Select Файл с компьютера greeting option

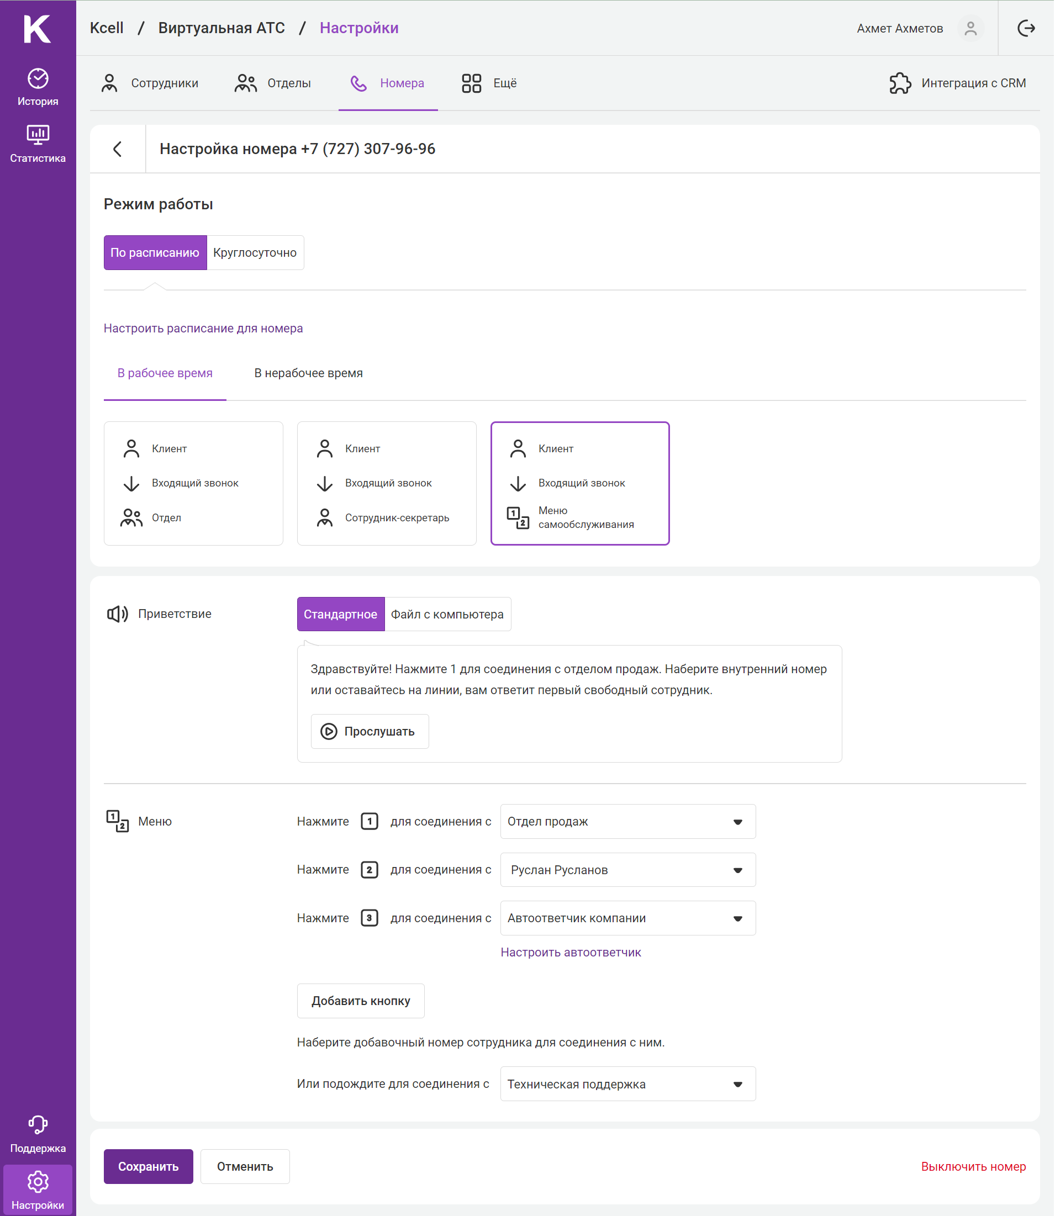tap(447, 615)
